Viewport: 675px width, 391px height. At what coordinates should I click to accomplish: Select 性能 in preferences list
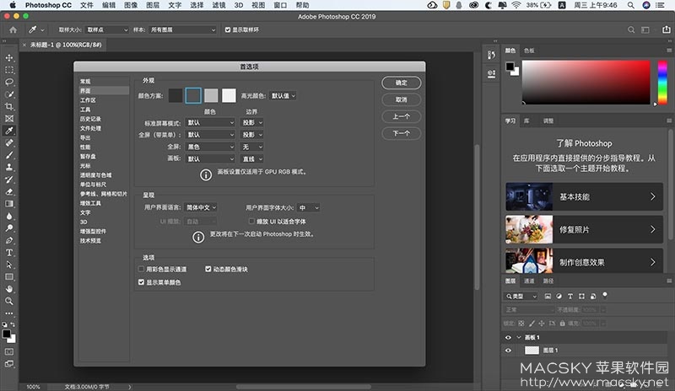85,147
